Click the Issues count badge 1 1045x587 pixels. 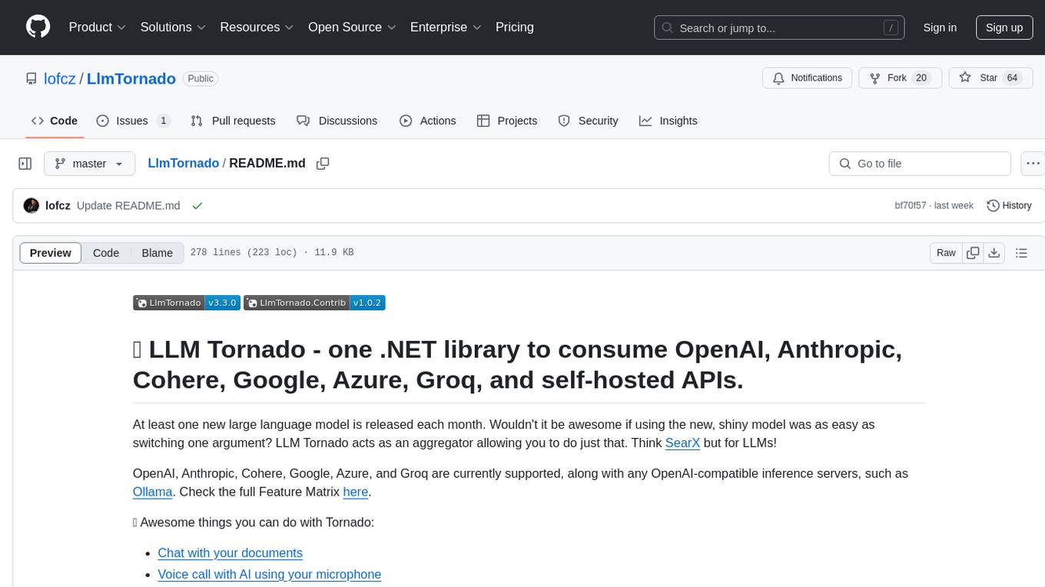point(163,121)
